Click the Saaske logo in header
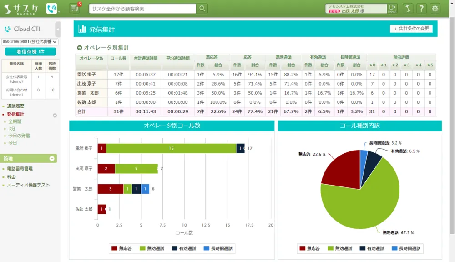Screen dimensions: 455x262 click(22, 9)
